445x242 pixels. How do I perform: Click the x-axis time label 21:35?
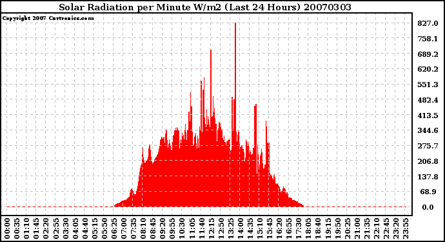click(x=367, y=228)
